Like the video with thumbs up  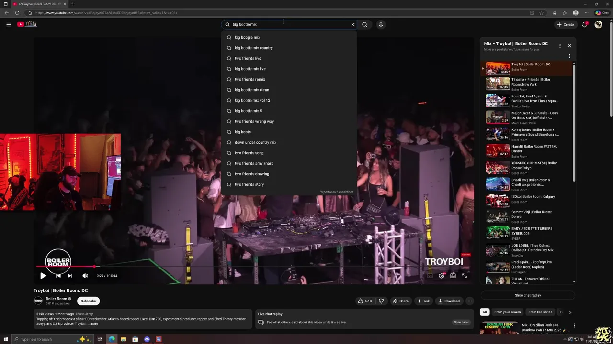coord(364,301)
